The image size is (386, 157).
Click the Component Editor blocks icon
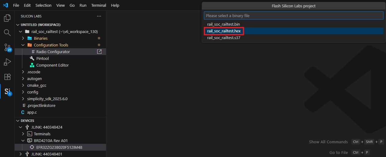click(32, 65)
